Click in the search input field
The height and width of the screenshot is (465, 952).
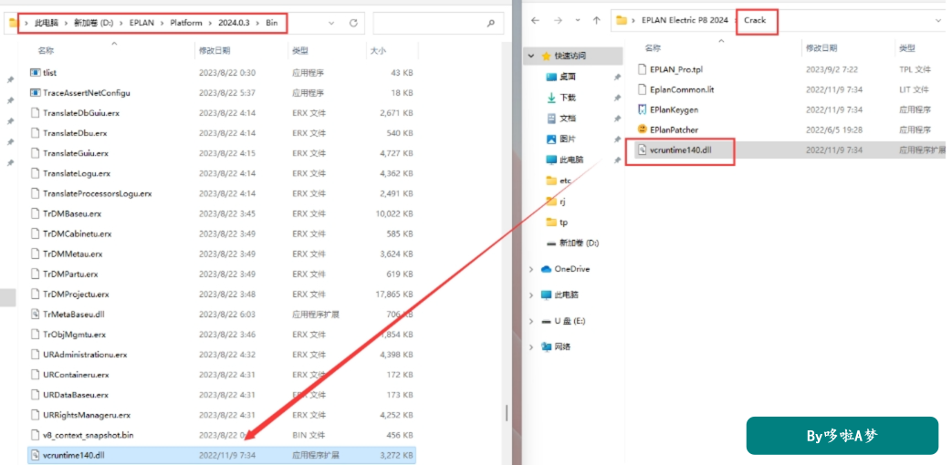[x=430, y=24]
